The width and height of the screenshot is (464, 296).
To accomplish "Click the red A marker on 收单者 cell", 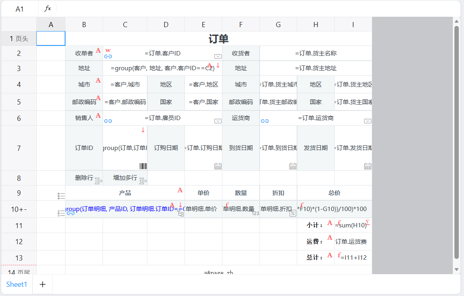I will click(98, 51).
